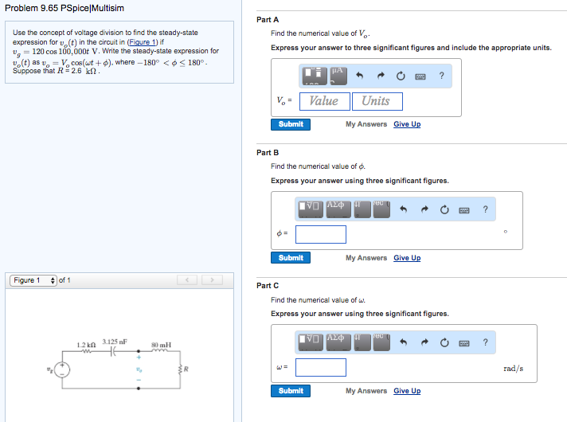The image size is (567, 422).
Task: Redo in Part A toolbar
Action: [381, 76]
